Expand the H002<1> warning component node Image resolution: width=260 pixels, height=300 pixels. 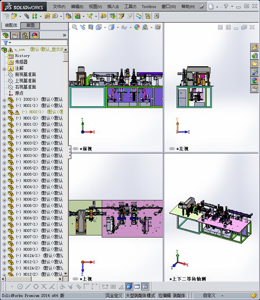tap(4, 113)
